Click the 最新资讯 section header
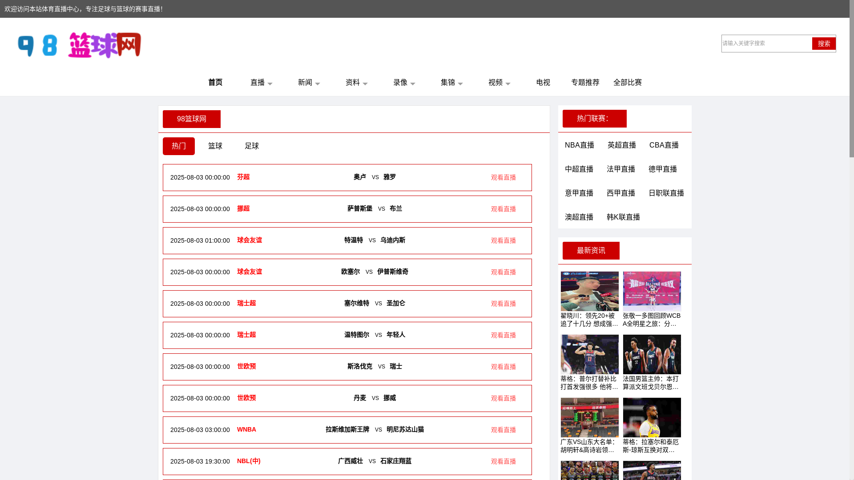Screen dimensions: 854x480 coord(591,251)
